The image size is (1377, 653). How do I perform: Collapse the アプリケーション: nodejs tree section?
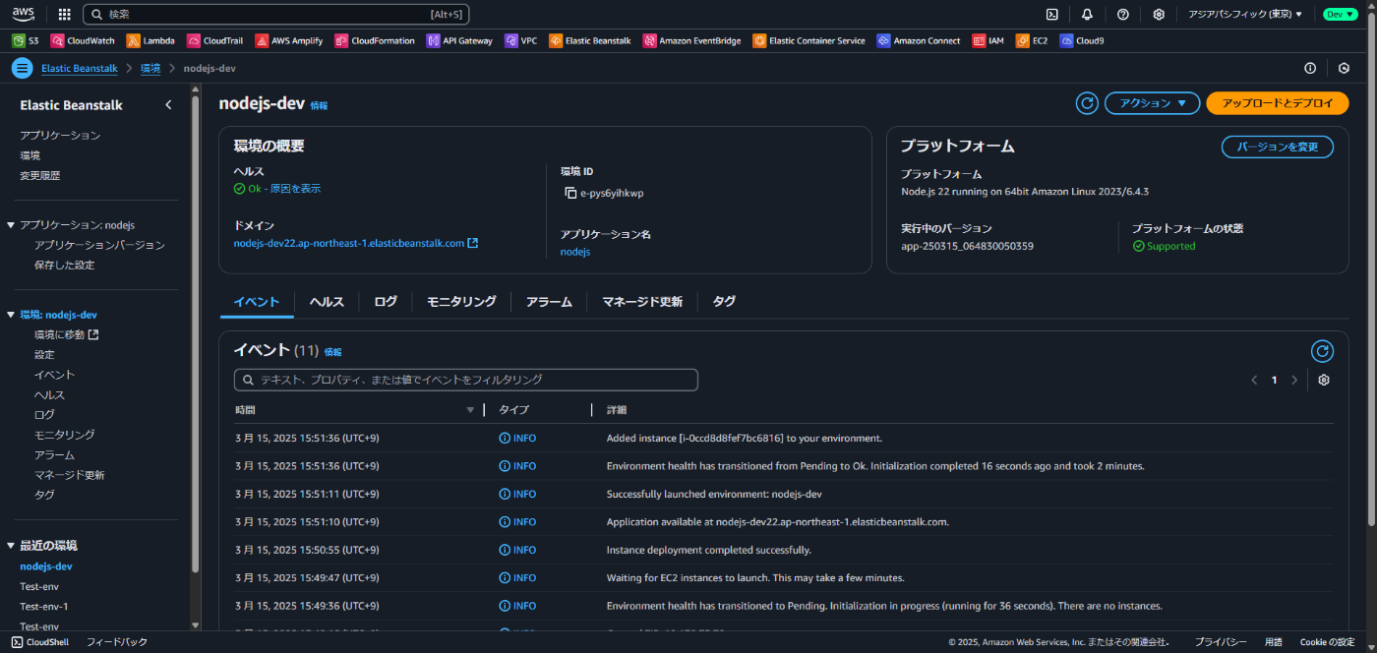11,225
